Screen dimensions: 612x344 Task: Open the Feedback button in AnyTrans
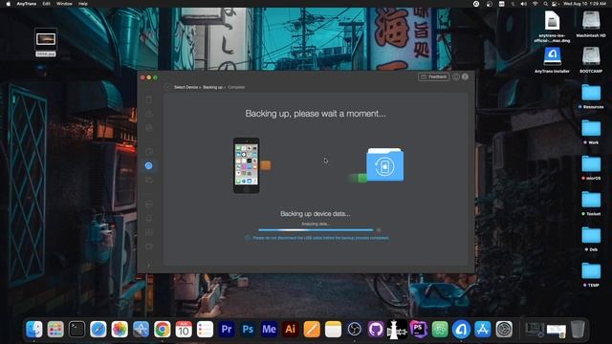coord(433,76)
